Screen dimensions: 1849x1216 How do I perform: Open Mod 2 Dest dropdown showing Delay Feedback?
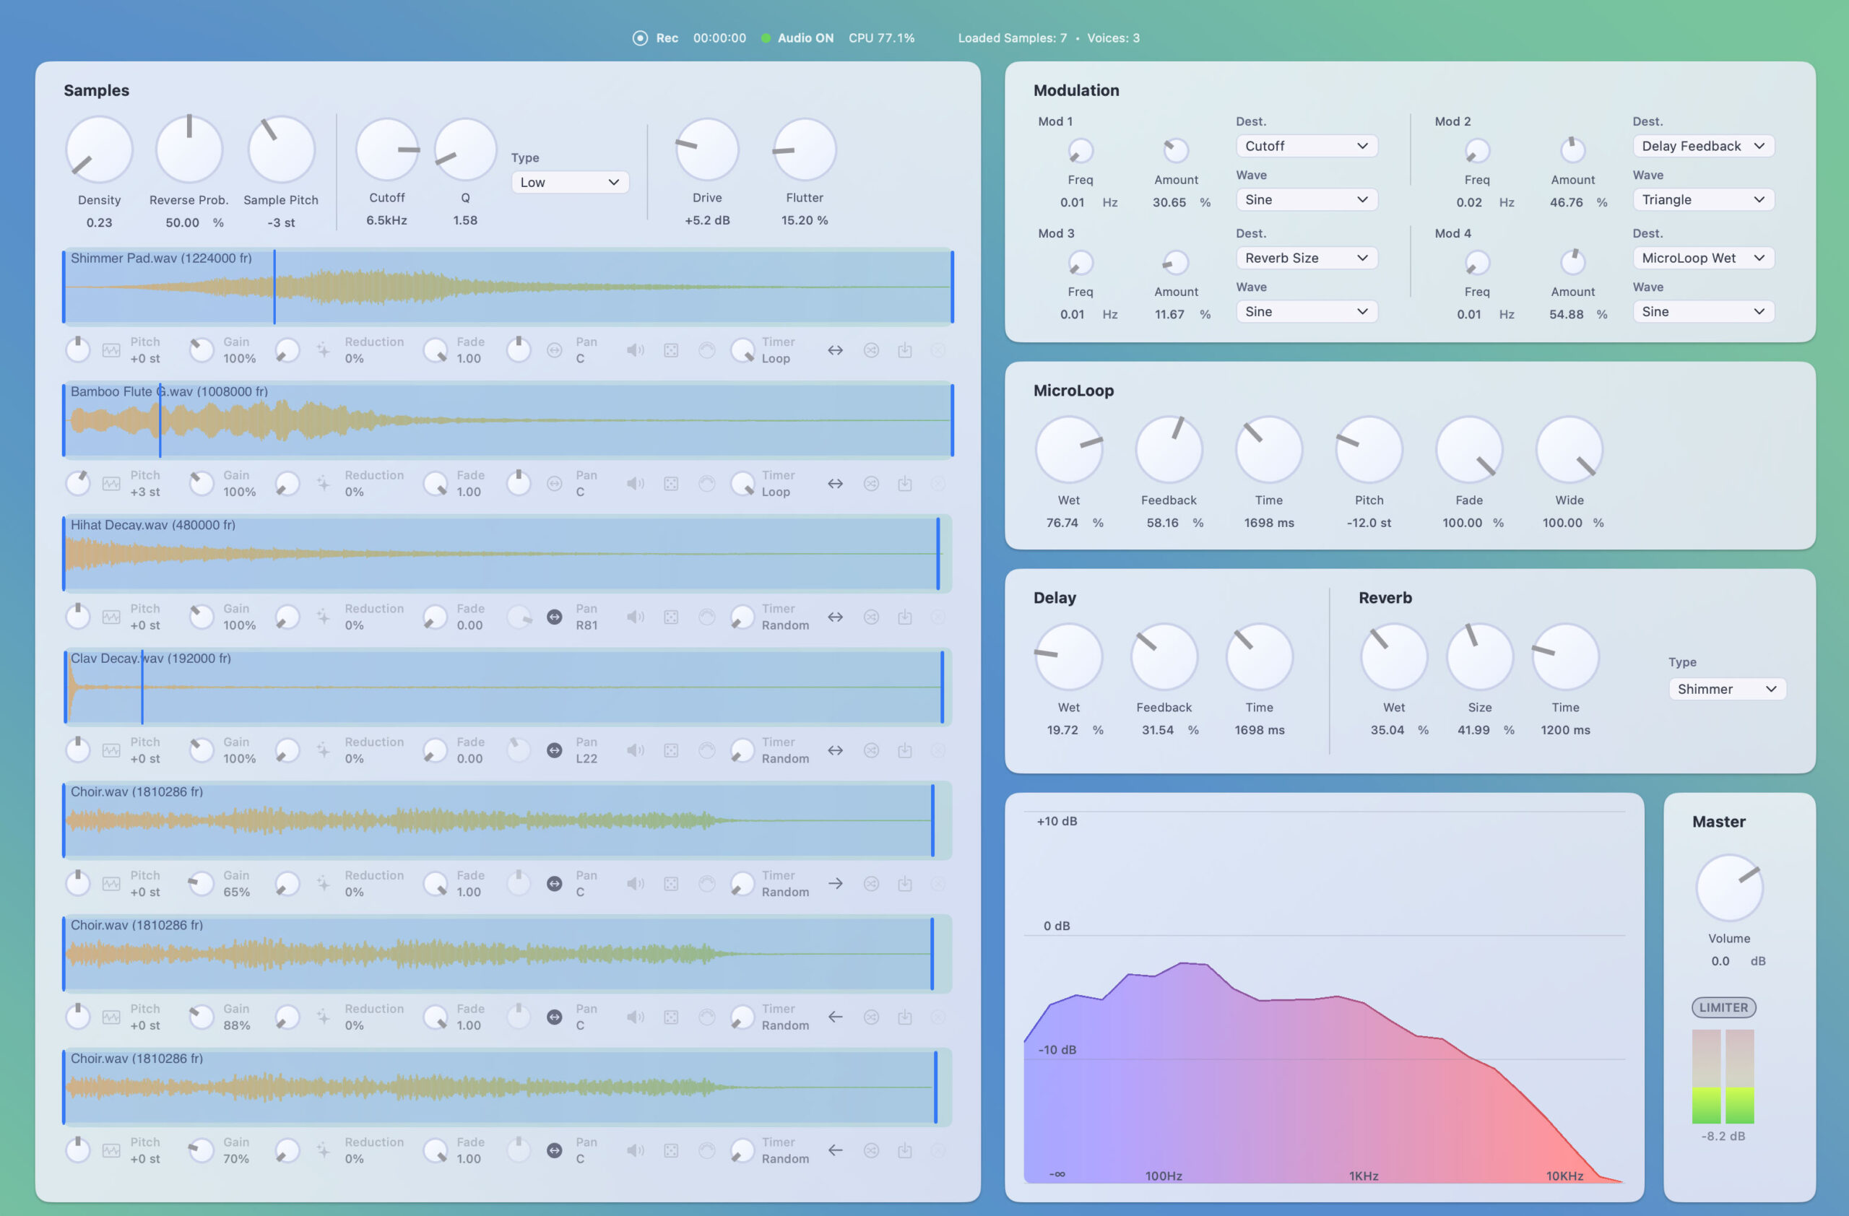tap(1704, 146)
